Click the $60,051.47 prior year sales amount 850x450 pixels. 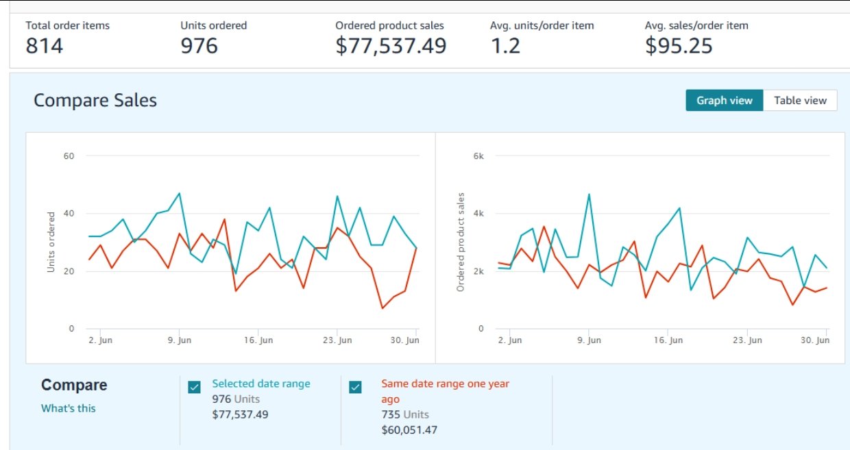(x=409, y=430)
